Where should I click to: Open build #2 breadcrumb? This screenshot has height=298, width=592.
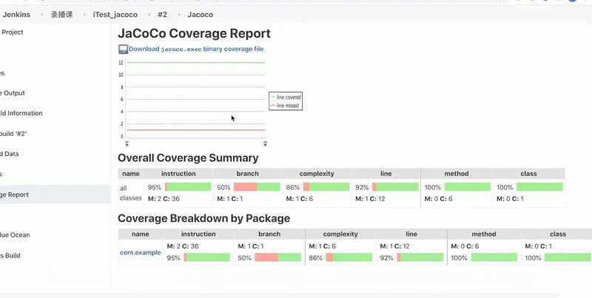(162, 15)
